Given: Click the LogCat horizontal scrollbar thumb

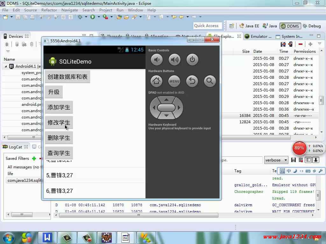Looking at the screenshot, I should click(x=139, y=215).
